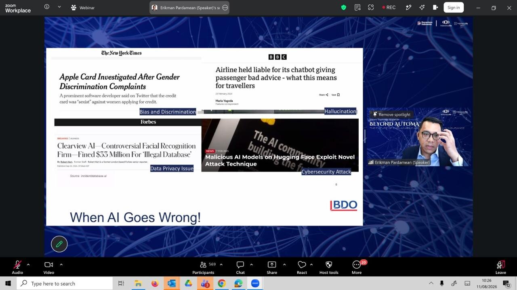The image size is (517, 290).
Task: Open Google Drive from taskbar
Action: point(188,284)
